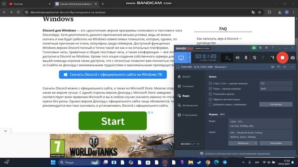
Task: Click the F12 hotkey input field
Action: [x=276, y=83]
